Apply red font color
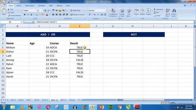The width and height of the screenshot is (196, 110). 47,15
